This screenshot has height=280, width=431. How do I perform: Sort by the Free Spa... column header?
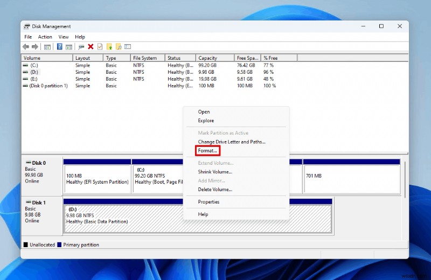[x=248, y=58]
